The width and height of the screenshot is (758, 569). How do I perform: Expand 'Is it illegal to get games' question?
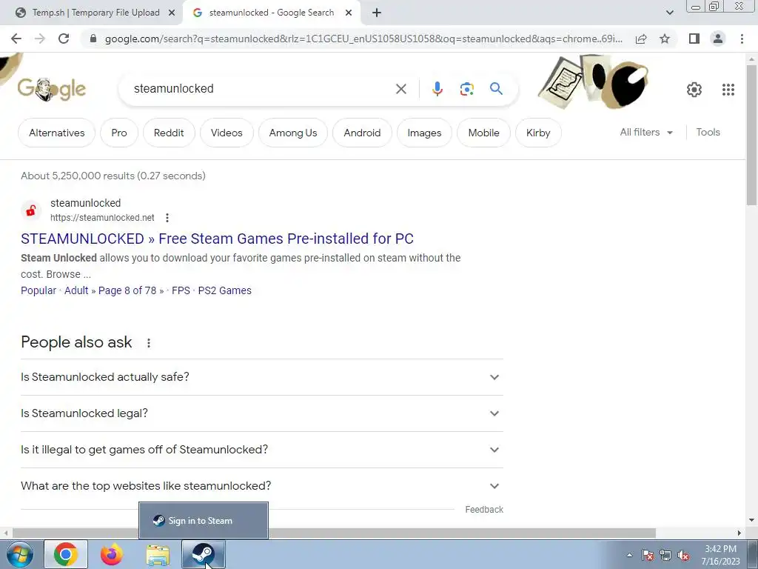click(261, 450)
